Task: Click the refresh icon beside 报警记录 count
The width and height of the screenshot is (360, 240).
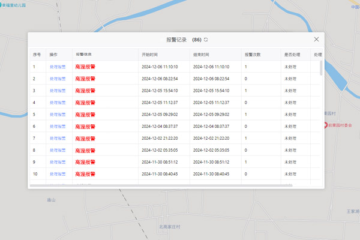Action: point(206,40)
